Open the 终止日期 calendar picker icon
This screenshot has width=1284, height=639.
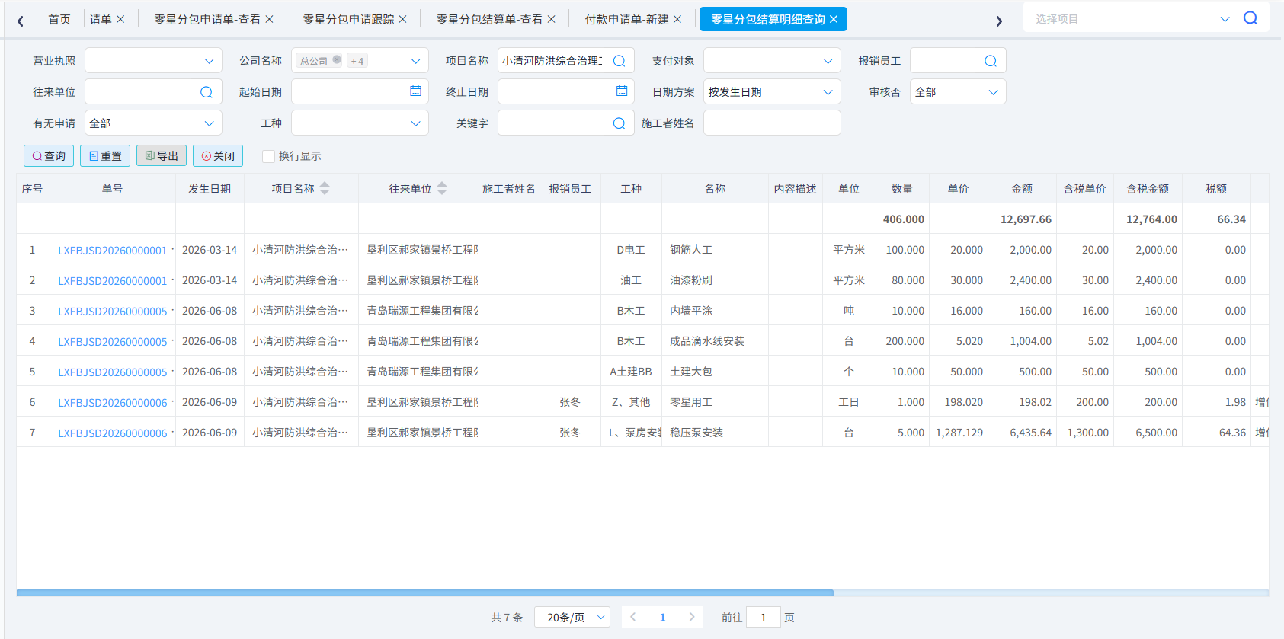pos(622,91)
